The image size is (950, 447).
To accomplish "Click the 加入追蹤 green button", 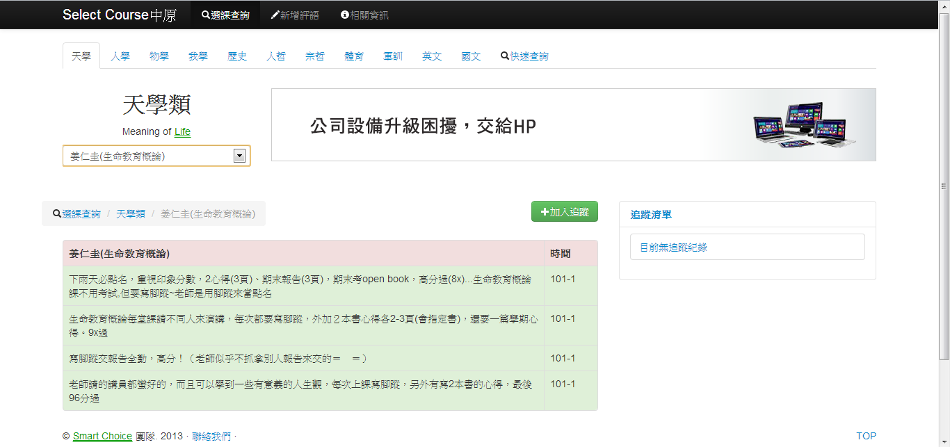I will tap(564, 212).
